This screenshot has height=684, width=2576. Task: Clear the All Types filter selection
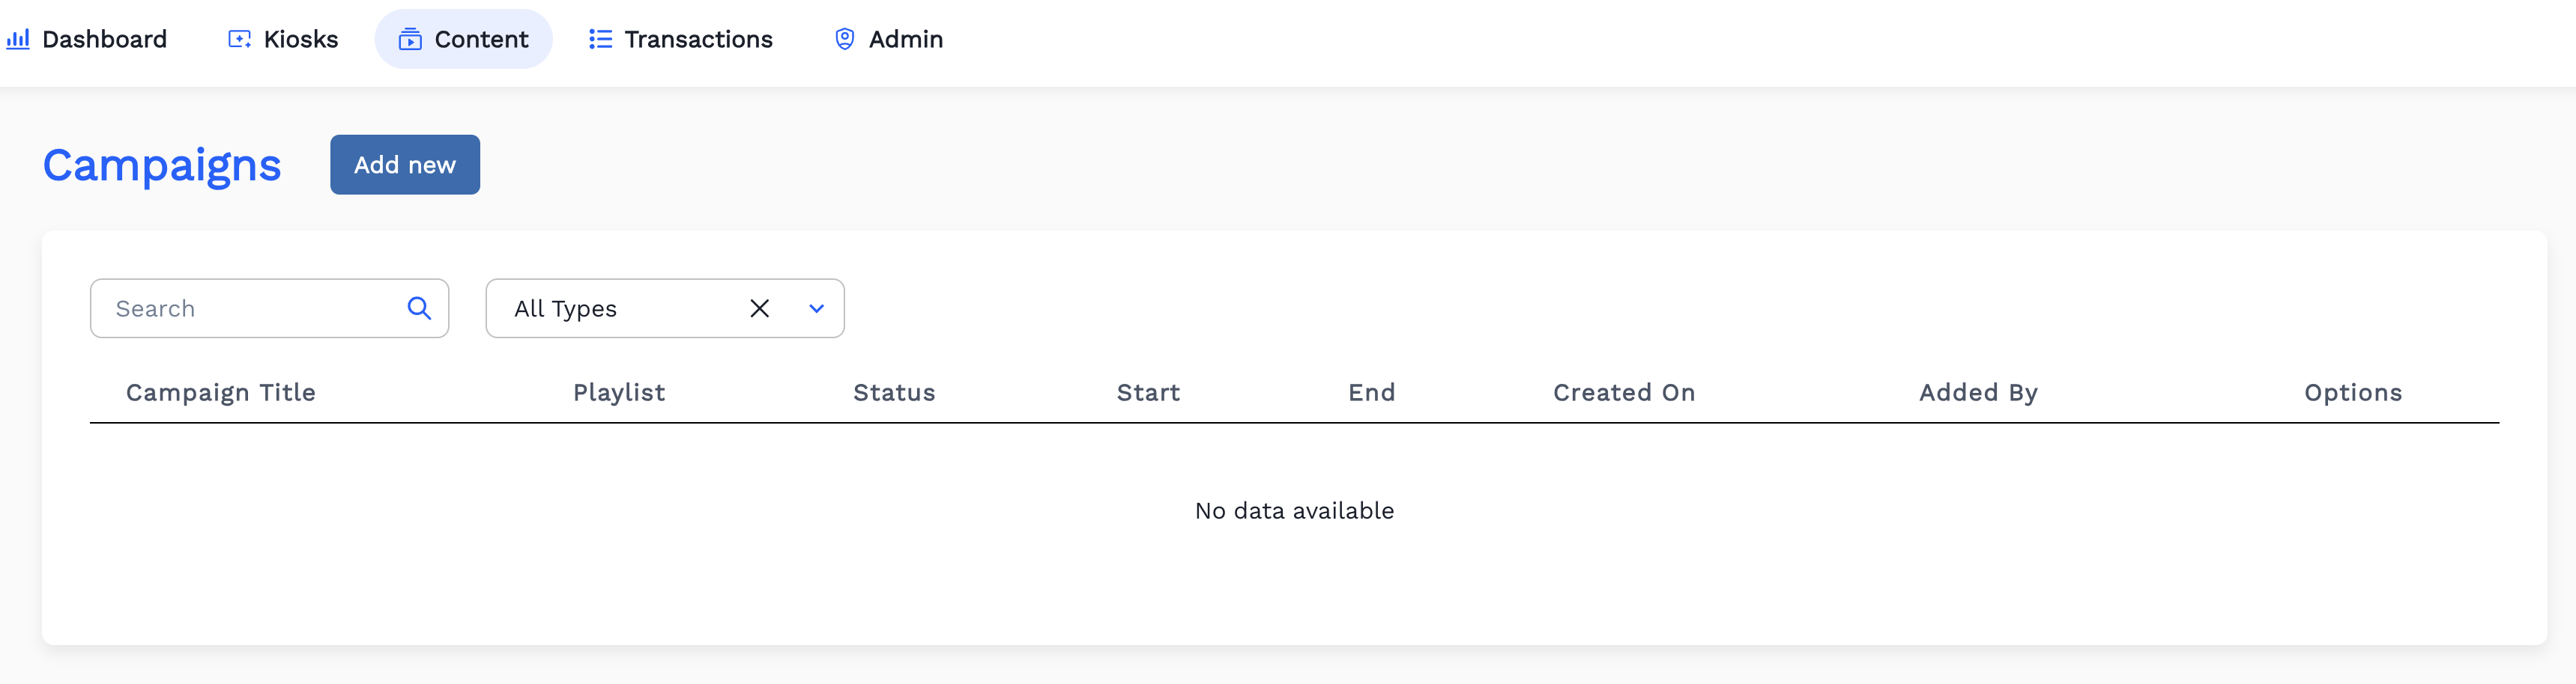760,308
